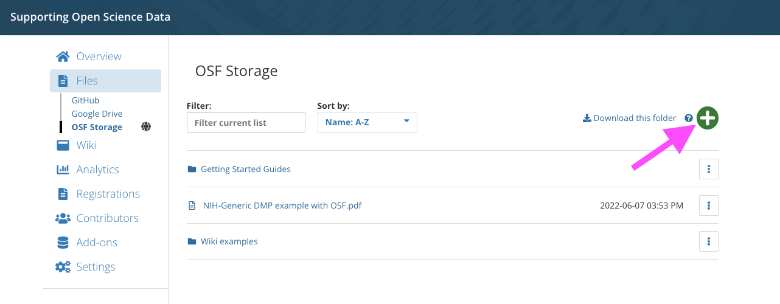Click the Filter current list field
This screenshot has width=780, height=304.
246,122
